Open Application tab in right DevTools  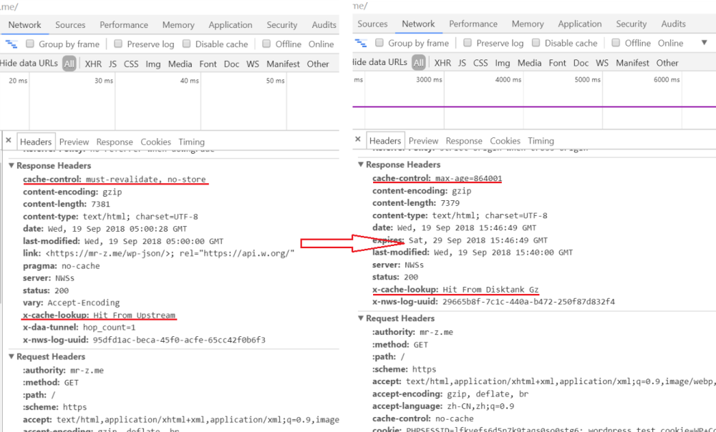pyautogui.click(x=579, y=24)
